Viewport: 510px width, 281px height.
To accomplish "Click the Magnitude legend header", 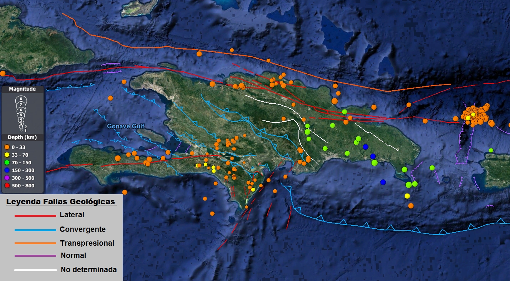I will (x=22, y=89).
